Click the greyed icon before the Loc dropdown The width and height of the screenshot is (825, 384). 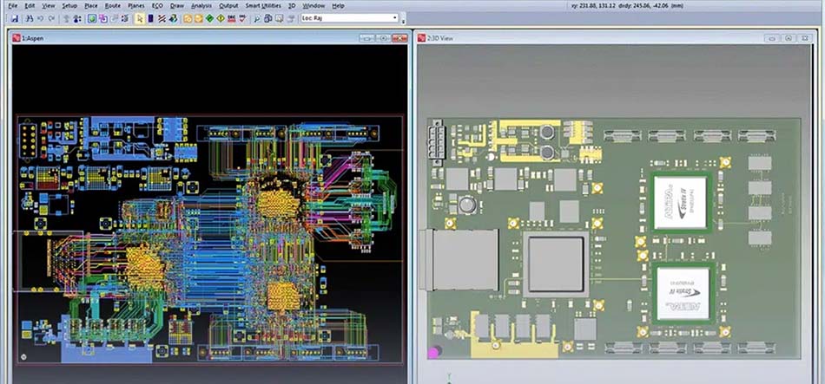point(290,18)
